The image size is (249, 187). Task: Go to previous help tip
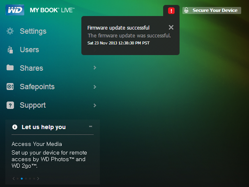(x=14, y=179)
